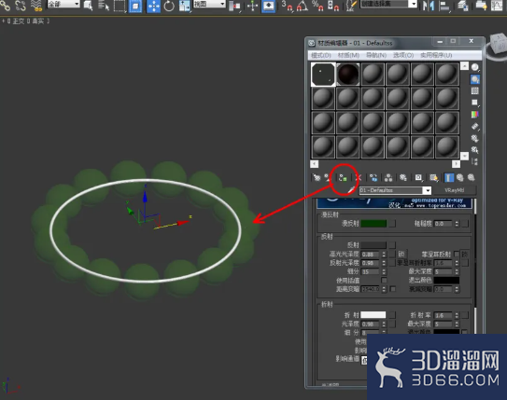This screenshot has height=400, width=507.
Task: Click roughness map slot button
Action: pyautogui.click(x=465, y=224)
